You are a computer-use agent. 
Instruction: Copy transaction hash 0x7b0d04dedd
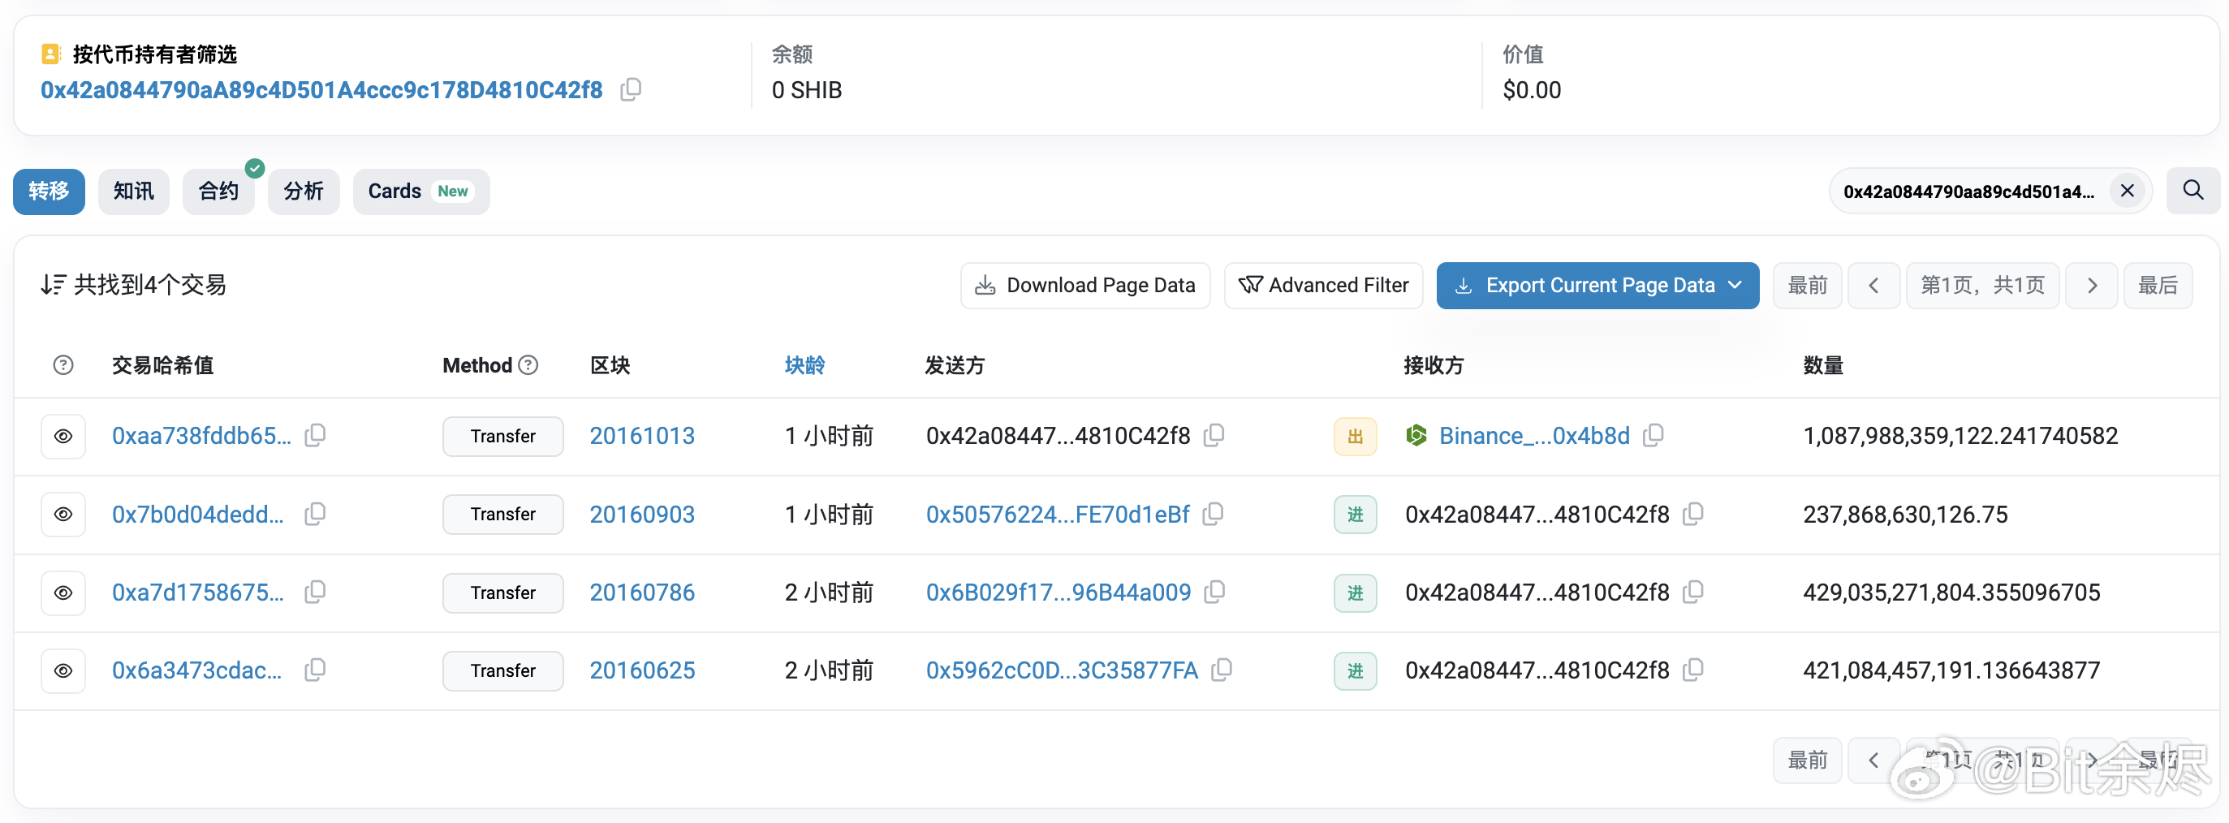(316, 514)
